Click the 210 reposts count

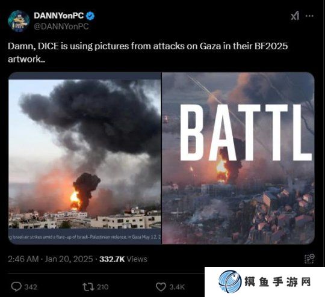click(103, 287)
